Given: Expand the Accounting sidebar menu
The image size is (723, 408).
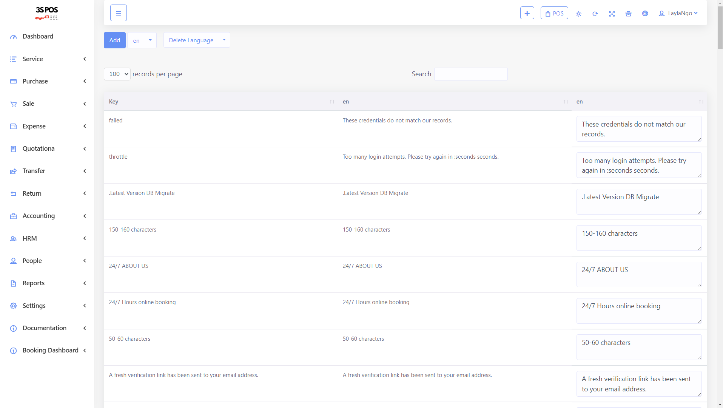Looking at the screenshot, I should pyautogui.click(x=39, y=216).
